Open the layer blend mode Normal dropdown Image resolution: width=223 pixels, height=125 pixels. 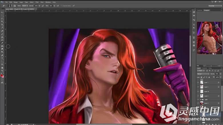[x=203, y=74]
